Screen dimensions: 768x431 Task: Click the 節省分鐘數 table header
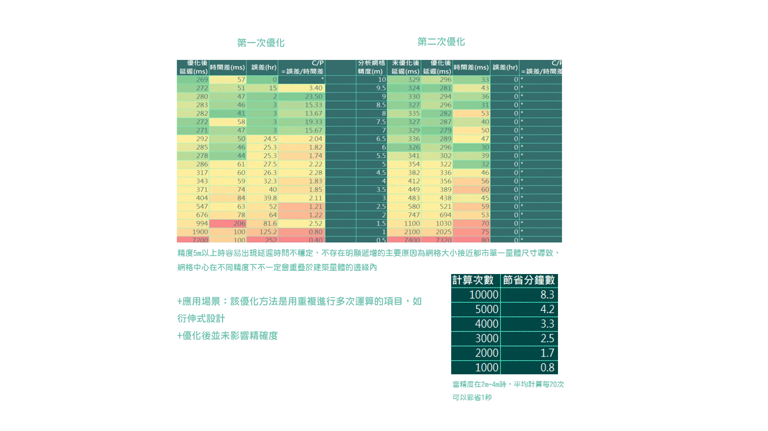click(x=529, y=280)
